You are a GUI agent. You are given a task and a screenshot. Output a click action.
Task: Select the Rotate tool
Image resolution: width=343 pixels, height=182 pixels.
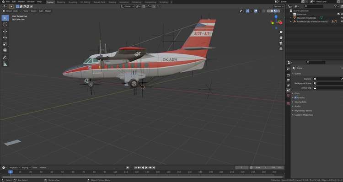[x=5, y=37]
